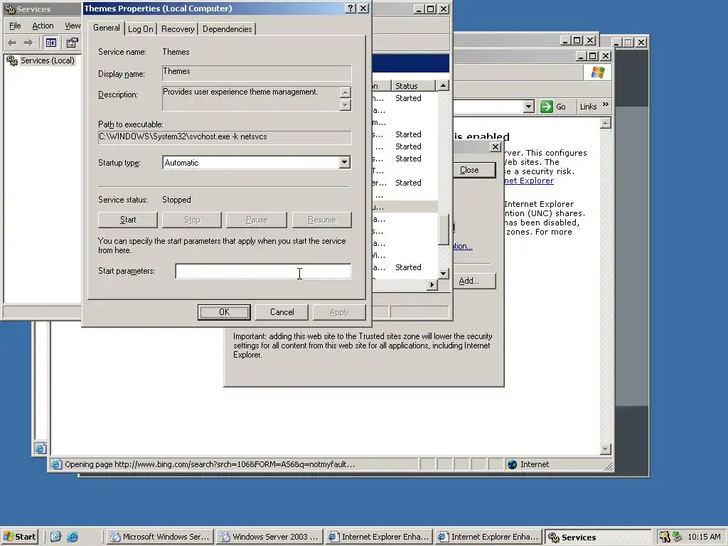Launch Internet Explorer from quick launch
Viewport: 728px width, 546px height.
(73, 537)
